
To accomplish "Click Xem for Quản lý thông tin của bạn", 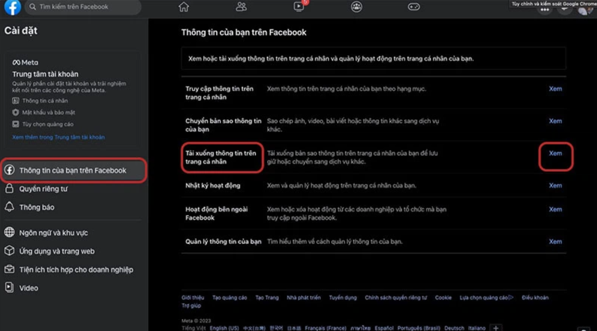I will (x=555, y=241).
